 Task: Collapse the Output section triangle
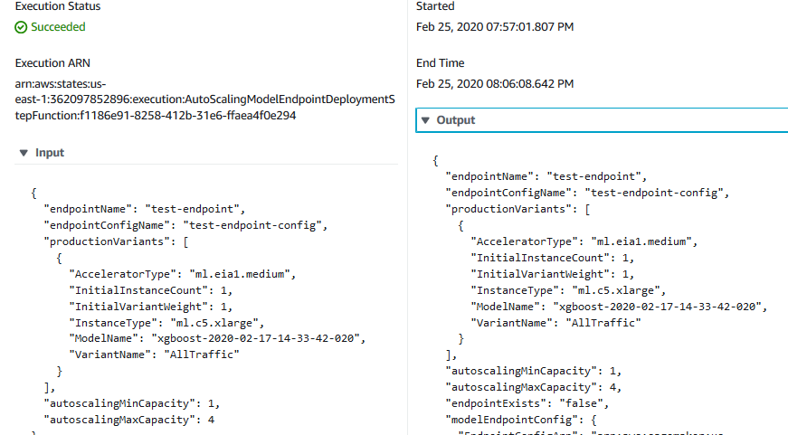[x=425, y=120]
